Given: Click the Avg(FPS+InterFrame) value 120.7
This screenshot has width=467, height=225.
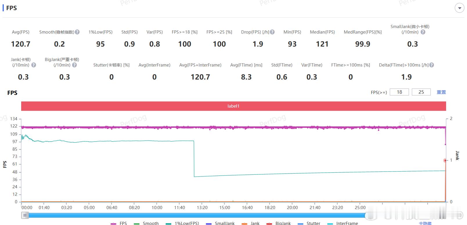Looking at the screenshot, I should point(200,77).
